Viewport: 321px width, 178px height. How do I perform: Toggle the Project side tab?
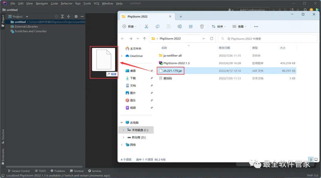point(3,21)
